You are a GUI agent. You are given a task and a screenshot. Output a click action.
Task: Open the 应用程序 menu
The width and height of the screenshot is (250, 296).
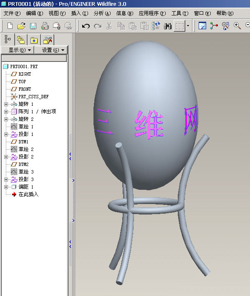coord(152,13)
